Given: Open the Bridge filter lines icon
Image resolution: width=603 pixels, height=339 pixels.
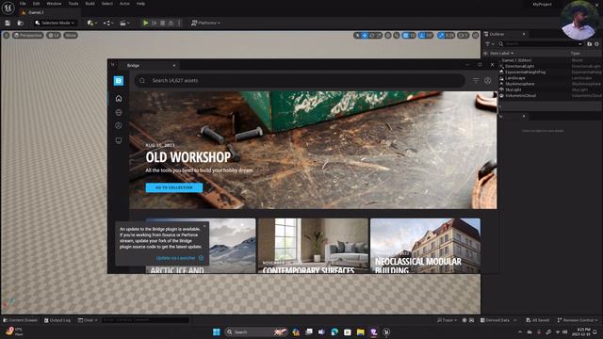Looking at the screenshot, I should (476, 80).
